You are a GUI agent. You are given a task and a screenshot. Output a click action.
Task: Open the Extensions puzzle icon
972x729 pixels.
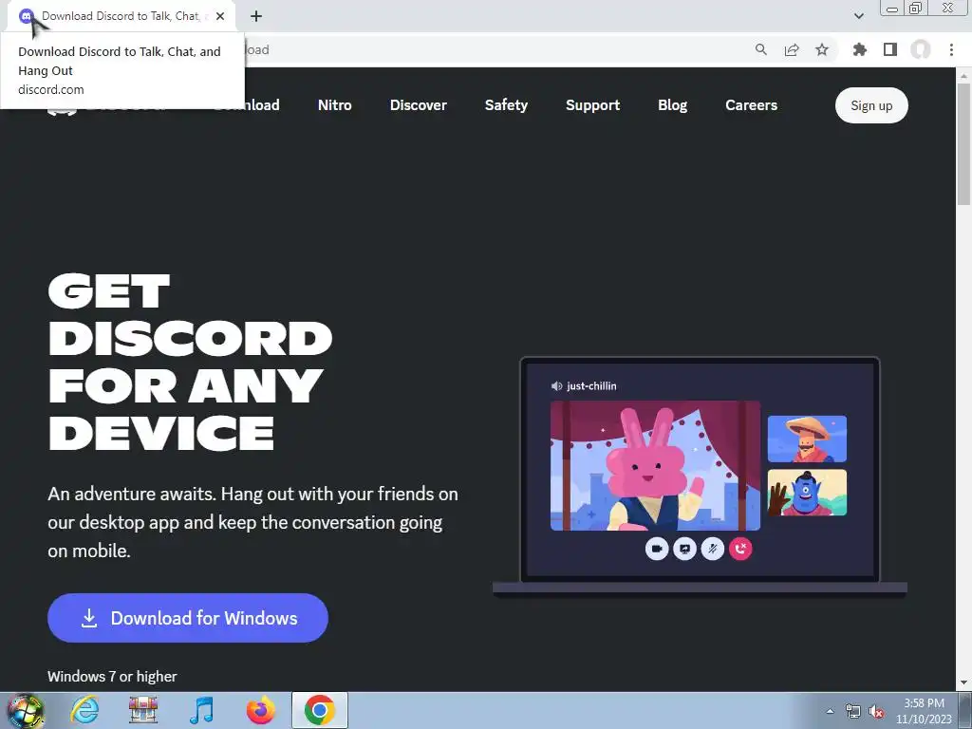(x=859, y=49)
